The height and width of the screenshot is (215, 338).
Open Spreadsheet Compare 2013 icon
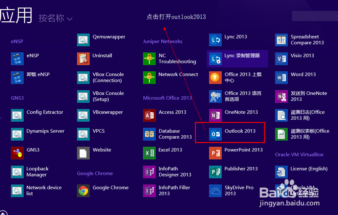[x=281, y=40]
